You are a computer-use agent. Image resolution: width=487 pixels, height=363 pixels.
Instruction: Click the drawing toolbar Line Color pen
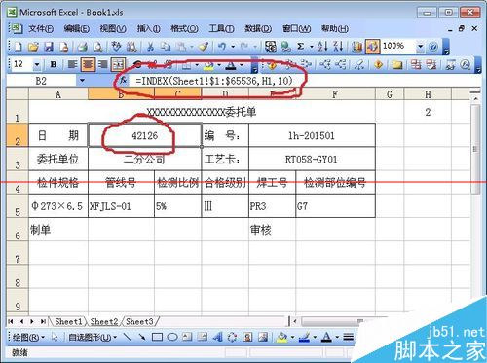[304, 337]
